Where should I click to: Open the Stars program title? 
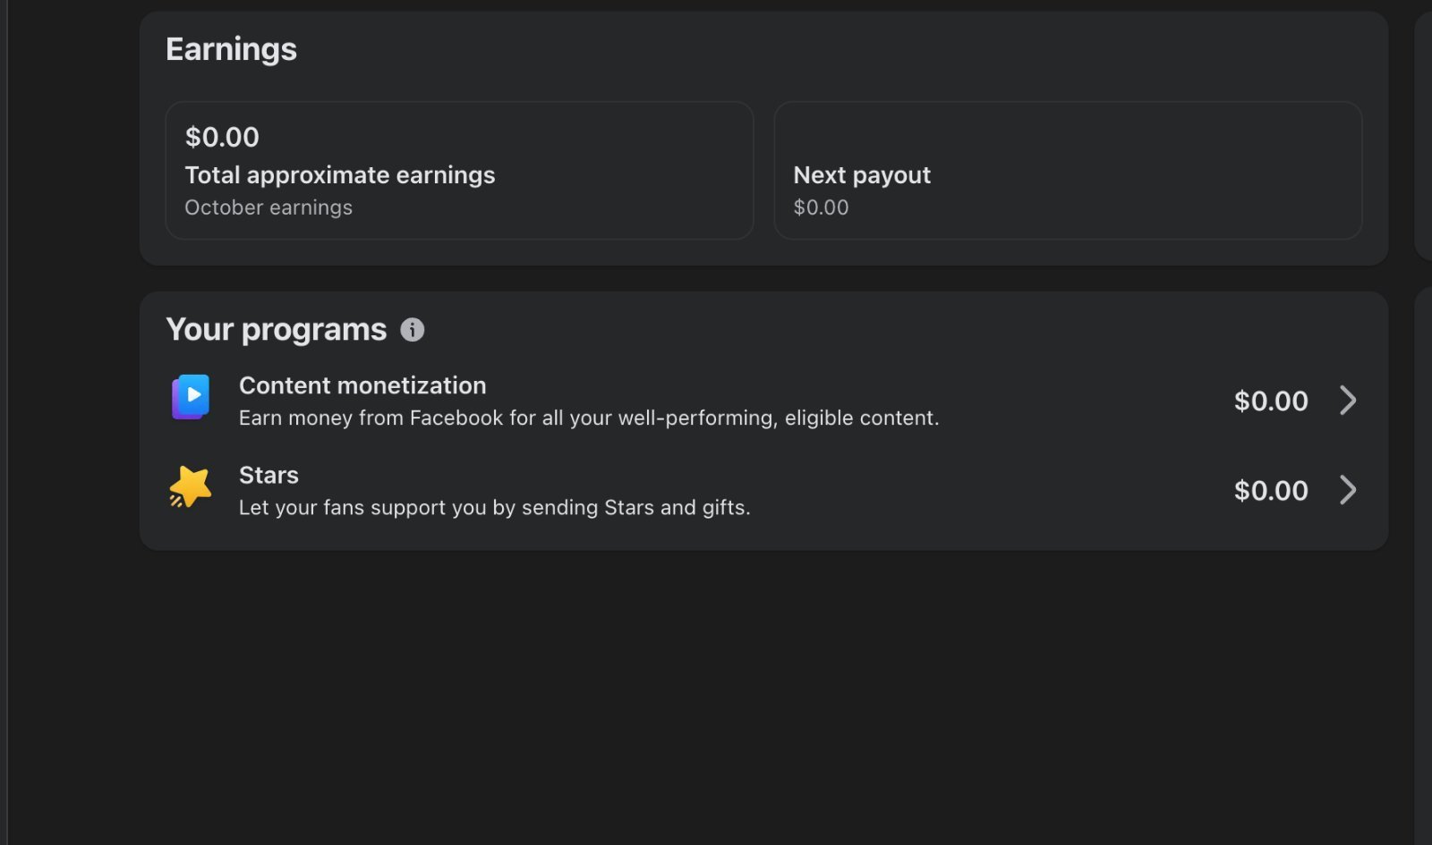268,475
